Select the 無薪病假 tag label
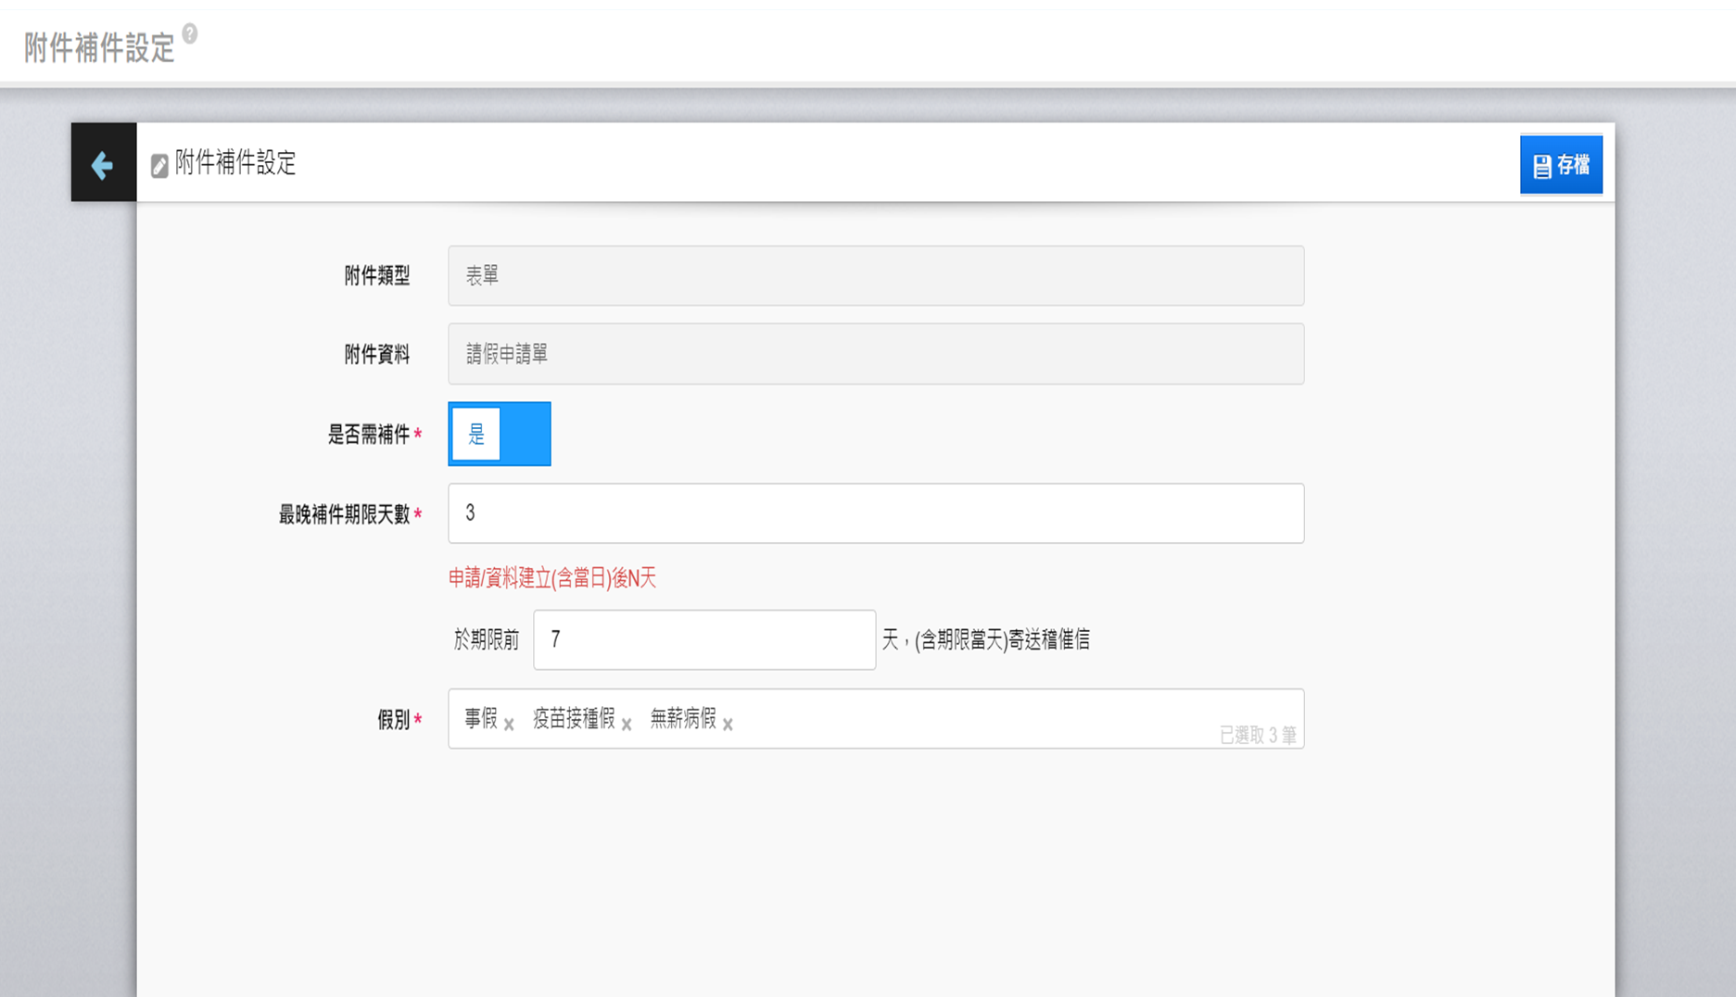1736x997 pixels. (683, 718)
